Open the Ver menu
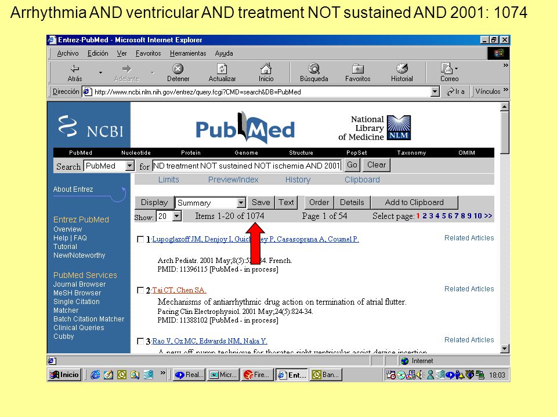557x417 pixels. [122, 53]
